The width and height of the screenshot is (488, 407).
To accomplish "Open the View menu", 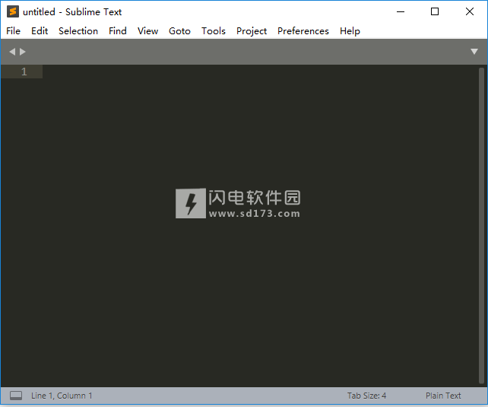I will [147, 31].
